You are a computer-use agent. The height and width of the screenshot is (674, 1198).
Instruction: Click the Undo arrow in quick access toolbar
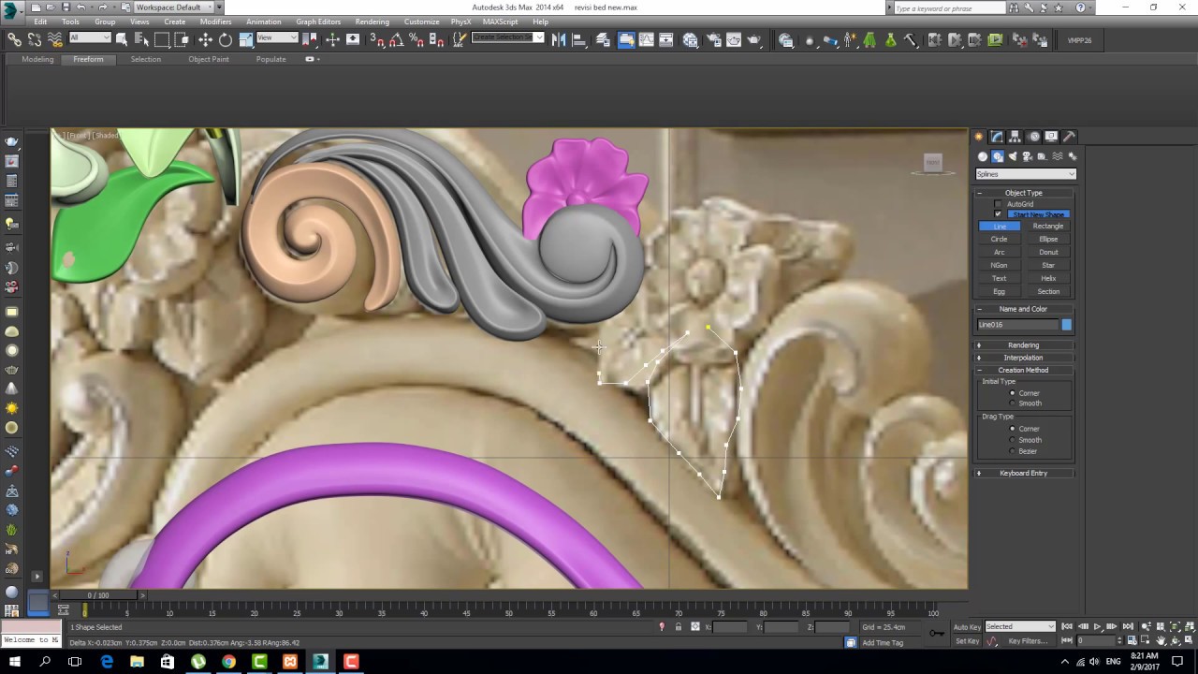[x=81, y=7]
